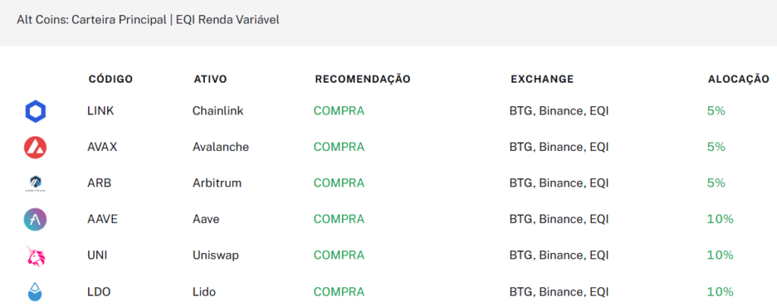Click the Arbitrum logo icon

pos(35,183)
